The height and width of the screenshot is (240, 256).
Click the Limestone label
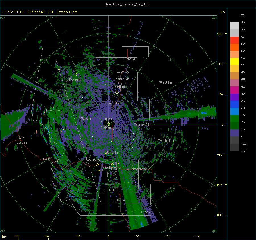54,110
